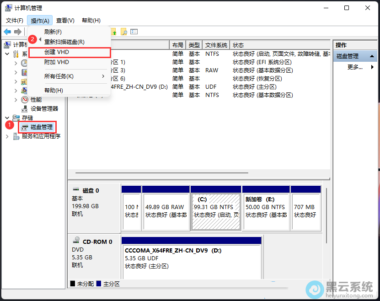Sort by the 文件系统 column header

click(216, 45)
